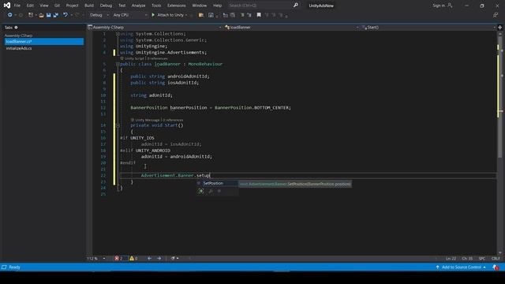The image size is (505, 284).
Task: Open the notifications bell icon
Action: (496, 267)
